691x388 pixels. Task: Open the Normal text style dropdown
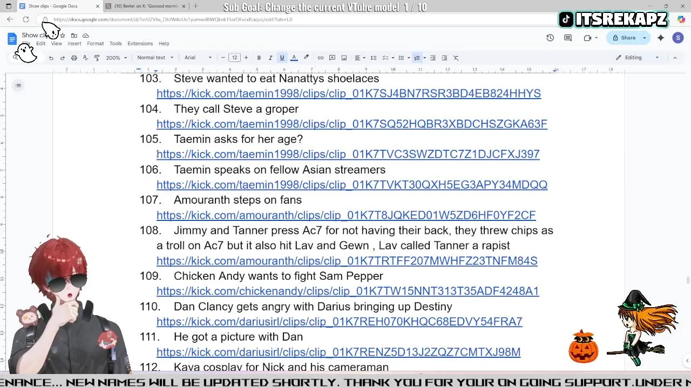[x=155, y=58]
